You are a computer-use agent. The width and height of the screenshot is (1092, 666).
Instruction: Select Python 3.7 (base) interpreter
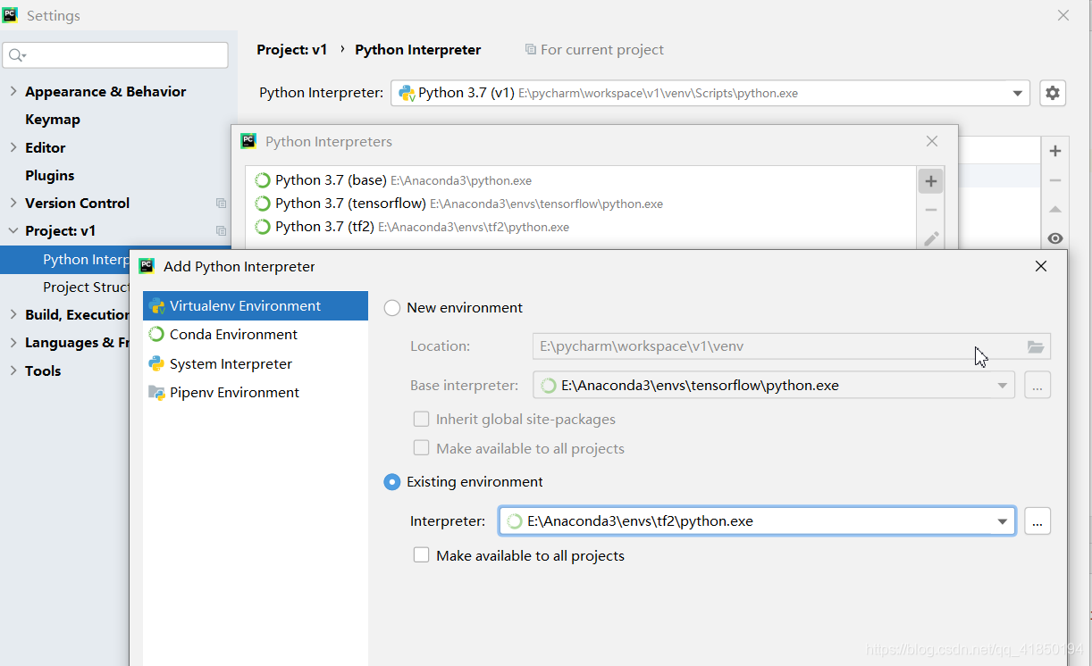pos(581,180)
